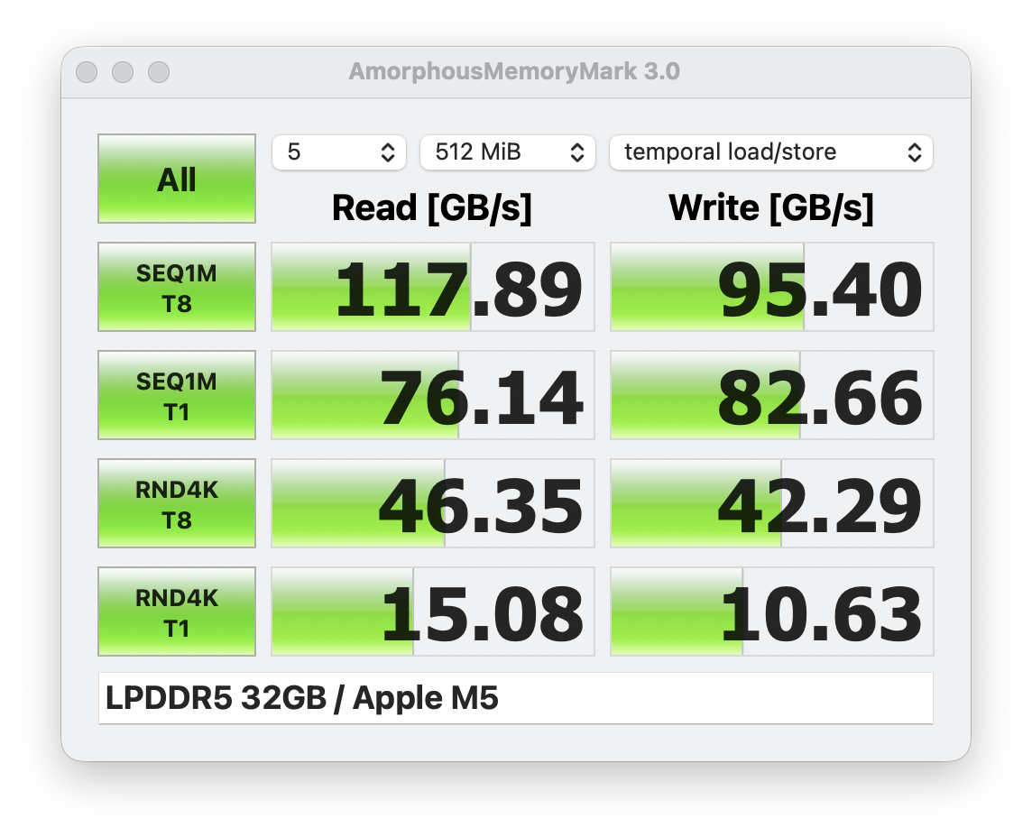The width and height of the screenshot is (1032, 837).
Task: Launch the RND4K T8 random access test
Action: click(176, 503)
